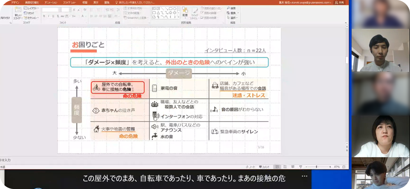
Task: Select the Oval shape tool
Action: pyautogui.click(x=175, y=9)
